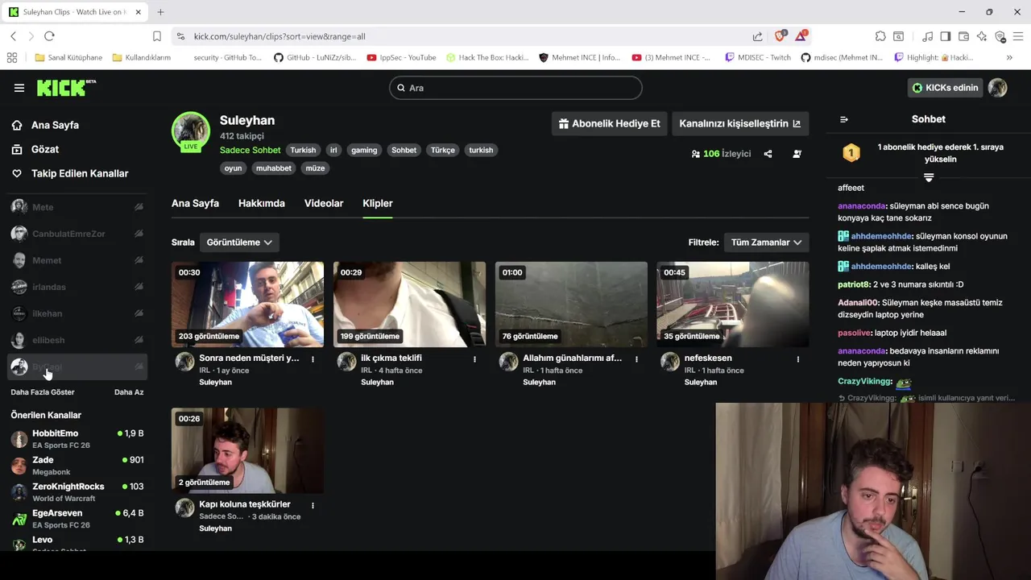1031x580 pixels.
Task: Open recommended channel HobbitEmo
Action: (x=77, y=439)
